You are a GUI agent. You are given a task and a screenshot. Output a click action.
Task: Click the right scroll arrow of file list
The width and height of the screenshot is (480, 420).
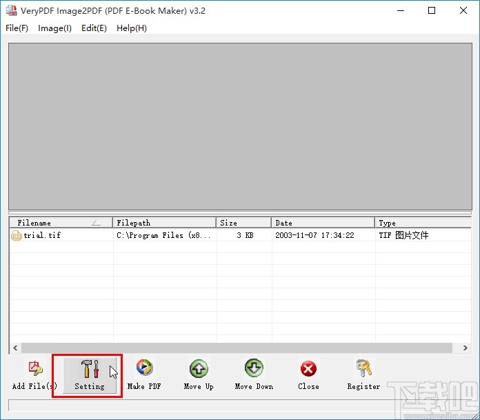pyautogui.click(x=466, y=348)
